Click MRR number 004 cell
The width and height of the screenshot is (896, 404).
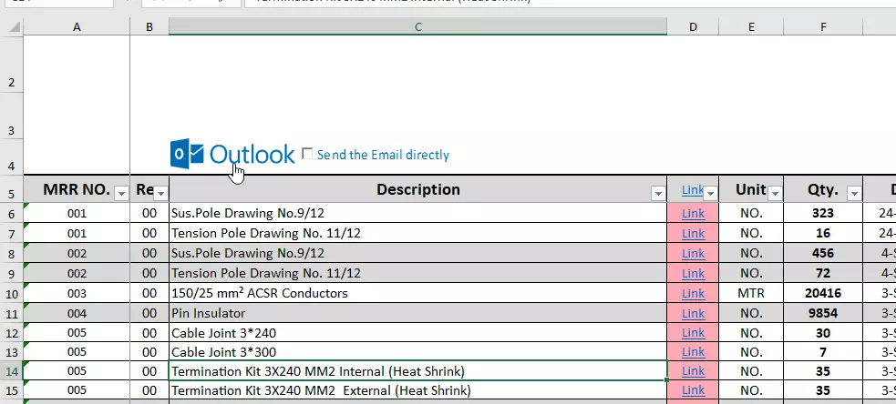tap(77, 313)
